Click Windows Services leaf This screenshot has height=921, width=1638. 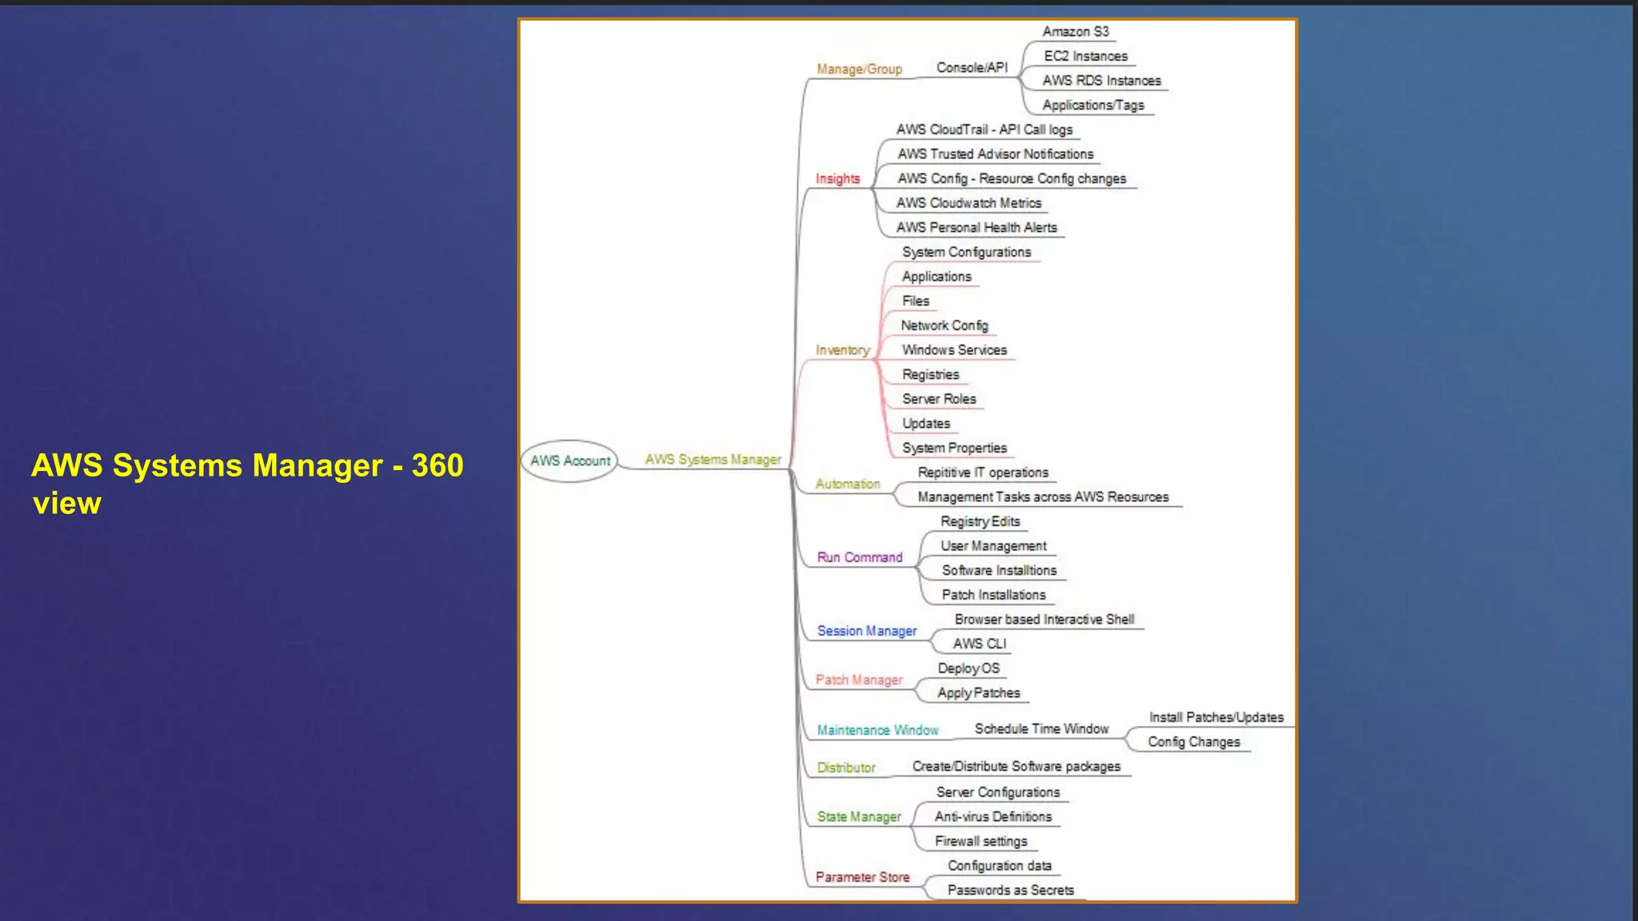coord(953,350)
